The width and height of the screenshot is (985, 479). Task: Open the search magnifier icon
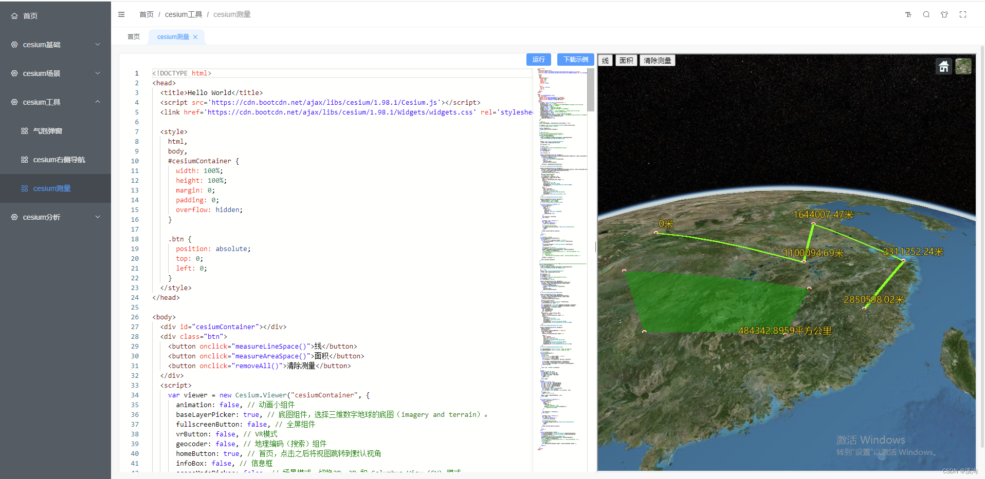click(926, 14)
